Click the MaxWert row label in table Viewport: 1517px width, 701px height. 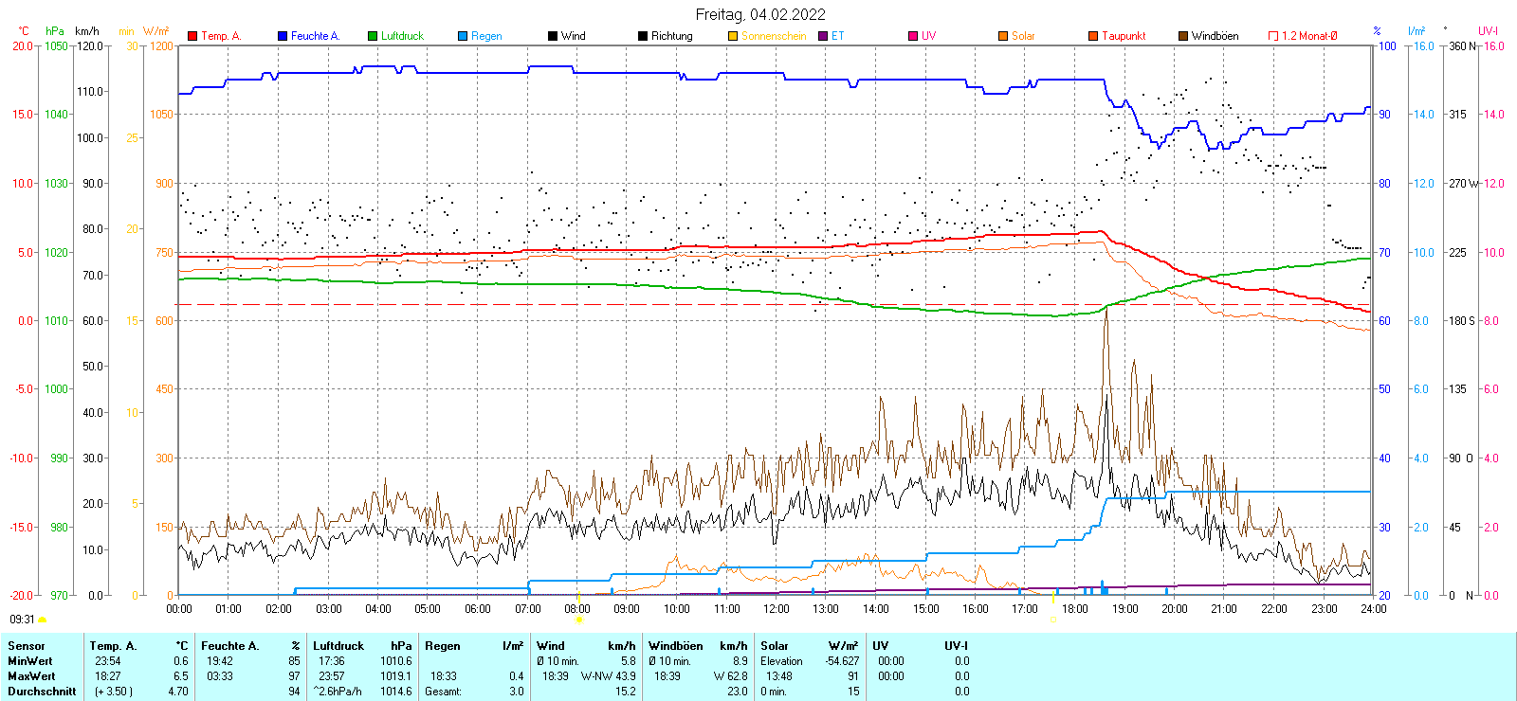click(x=31, y=676)
